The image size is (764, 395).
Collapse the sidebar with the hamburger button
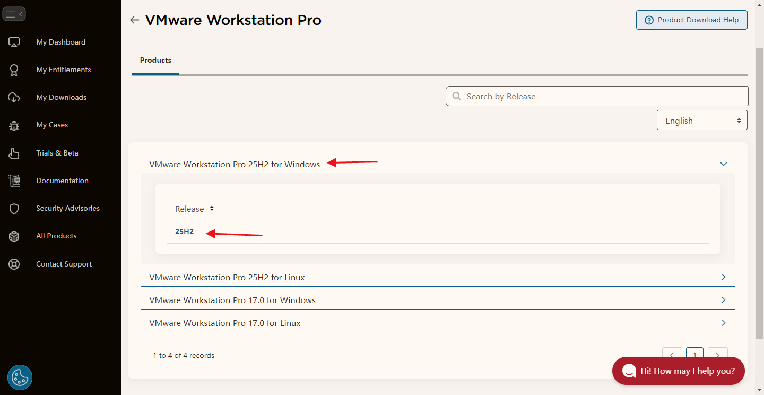[x=14, y=14]
